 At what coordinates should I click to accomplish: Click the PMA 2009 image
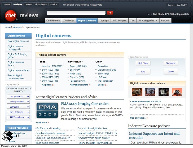pos(47,110)
